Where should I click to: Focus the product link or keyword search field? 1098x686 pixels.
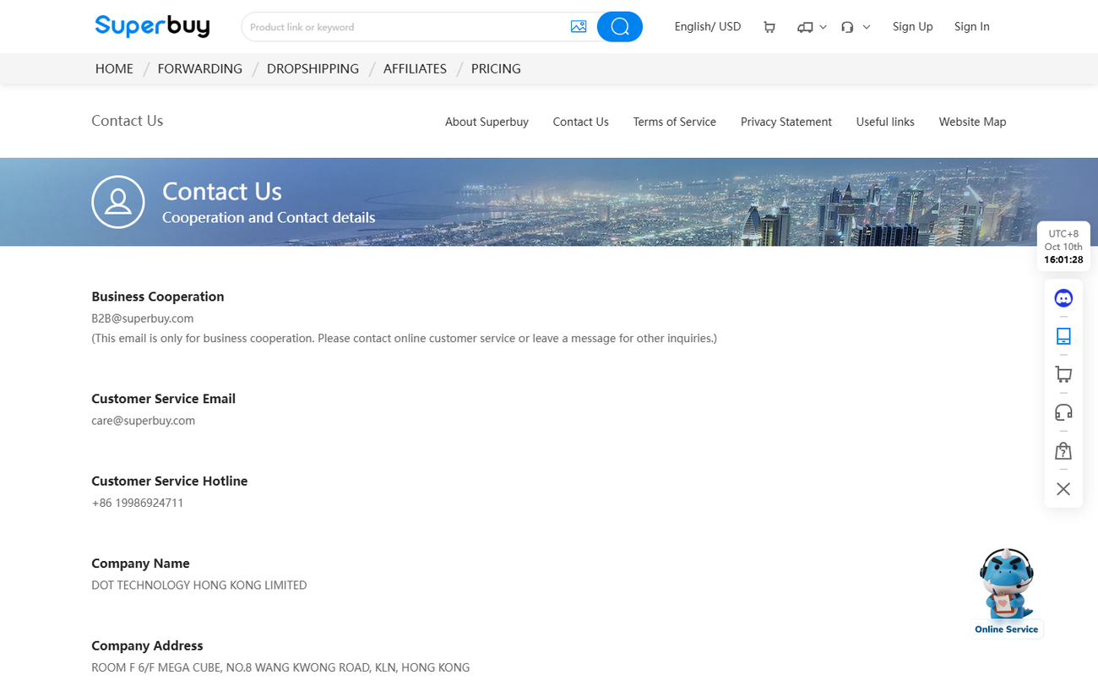coord(405,27)
